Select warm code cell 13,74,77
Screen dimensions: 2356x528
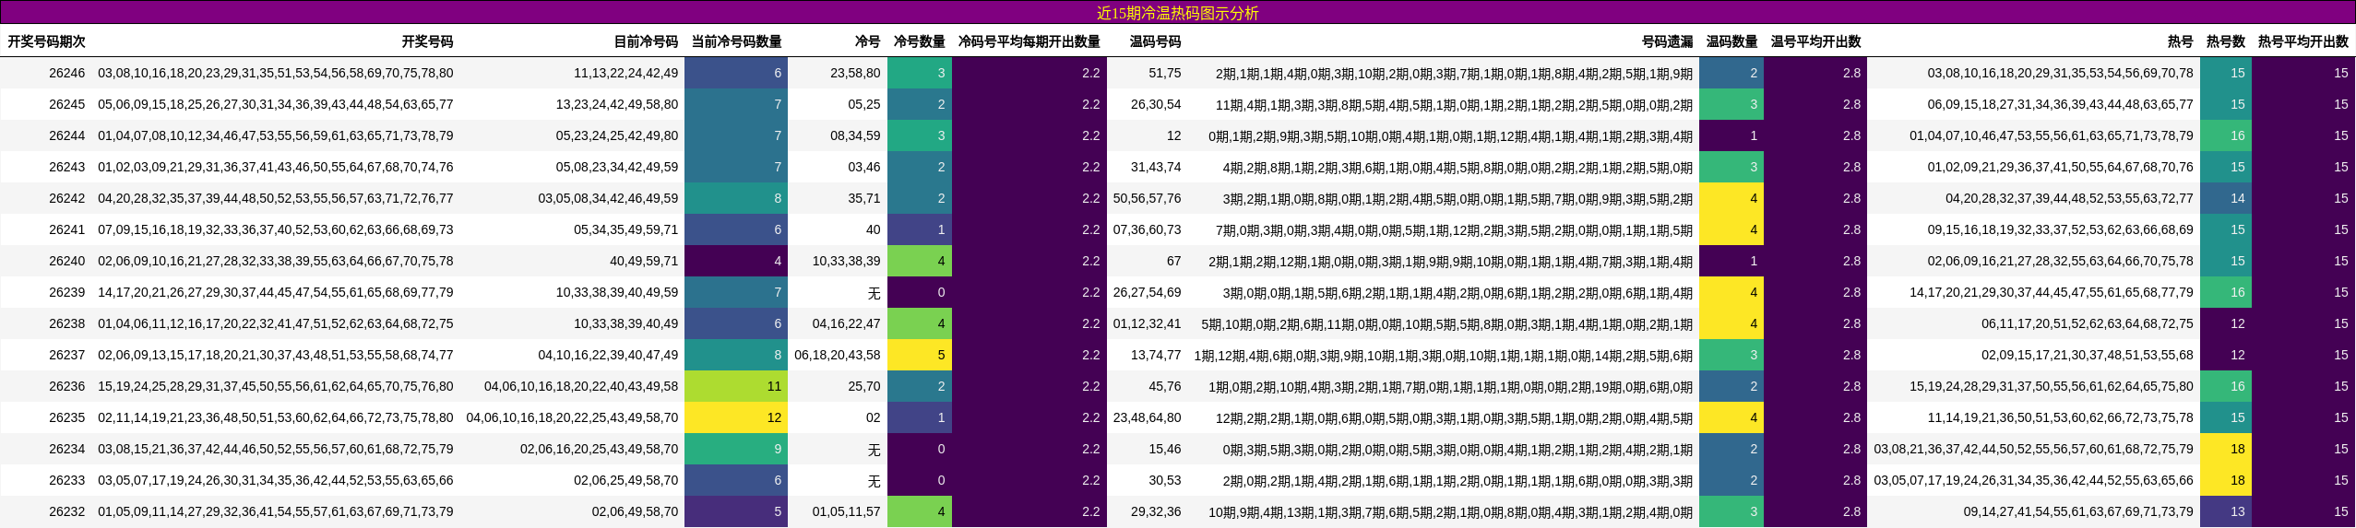pyautogui.click(x=1156, y=355)
